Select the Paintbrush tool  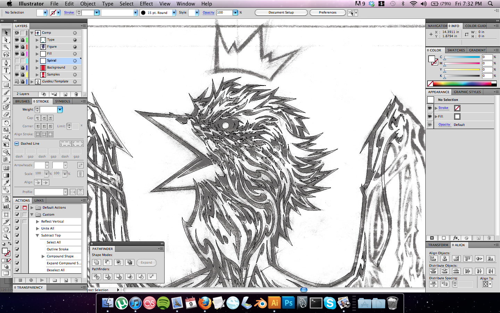[x=6, y=93]
